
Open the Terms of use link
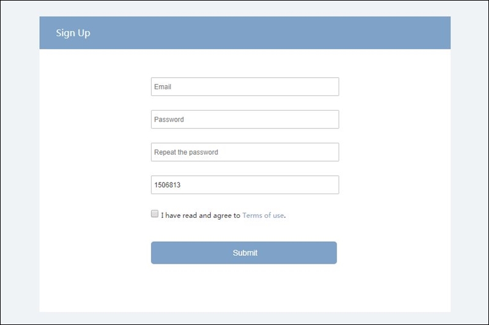pyautogui.click(x=263, y=215)
